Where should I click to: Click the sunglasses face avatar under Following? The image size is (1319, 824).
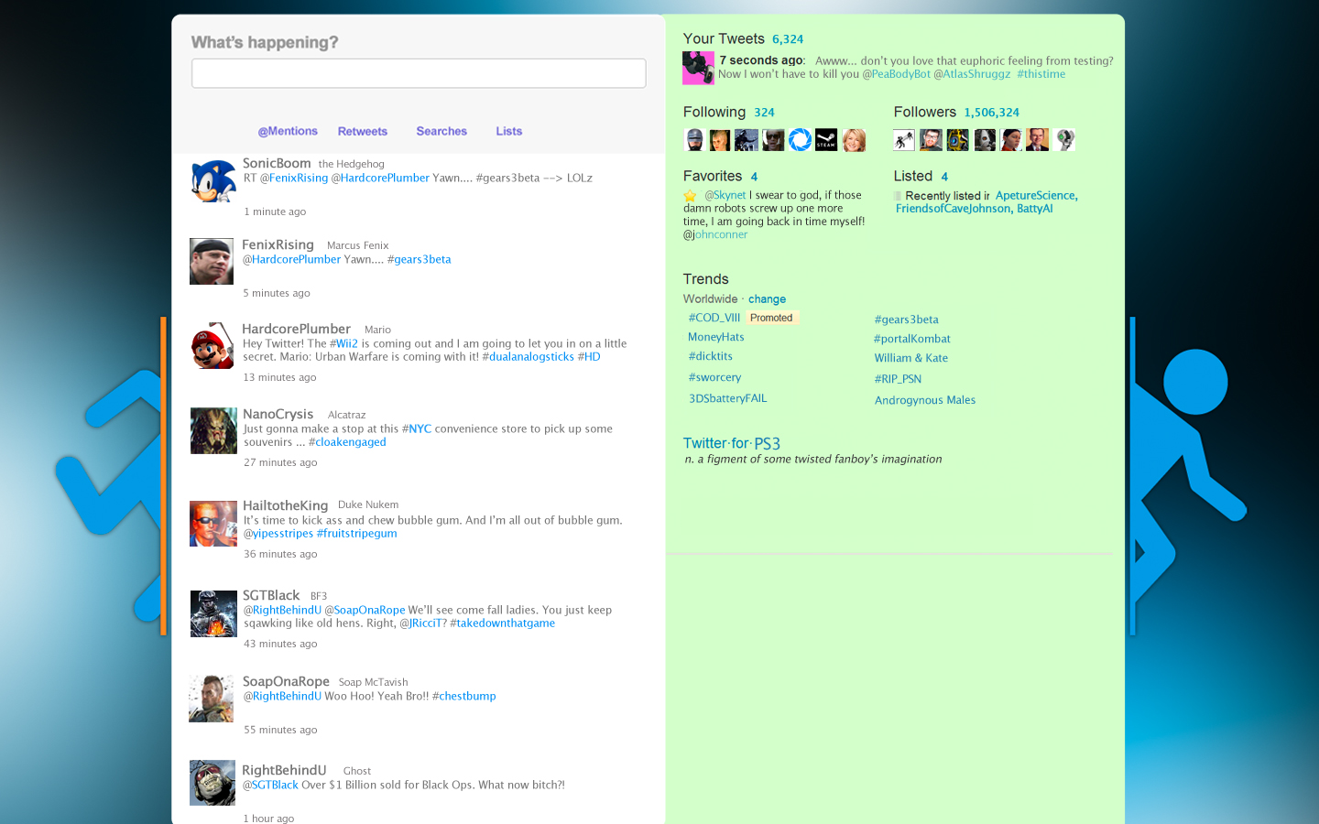coord(773,140)
